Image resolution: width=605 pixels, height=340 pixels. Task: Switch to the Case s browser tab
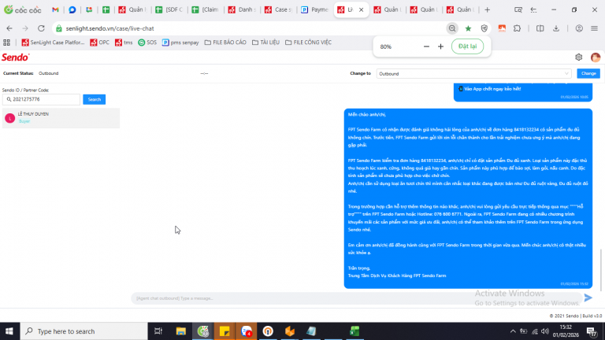tap(278, 9)
